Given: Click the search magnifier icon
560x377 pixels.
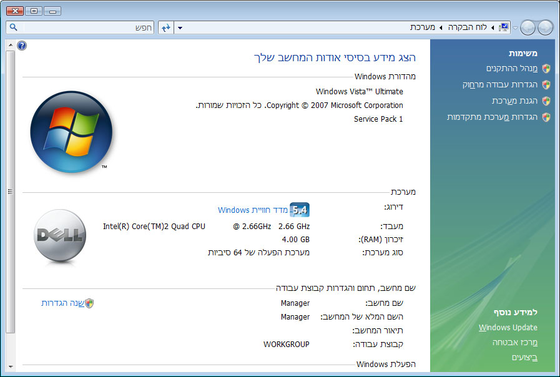Looking at the screenshot, I should [x=14, y=27].
